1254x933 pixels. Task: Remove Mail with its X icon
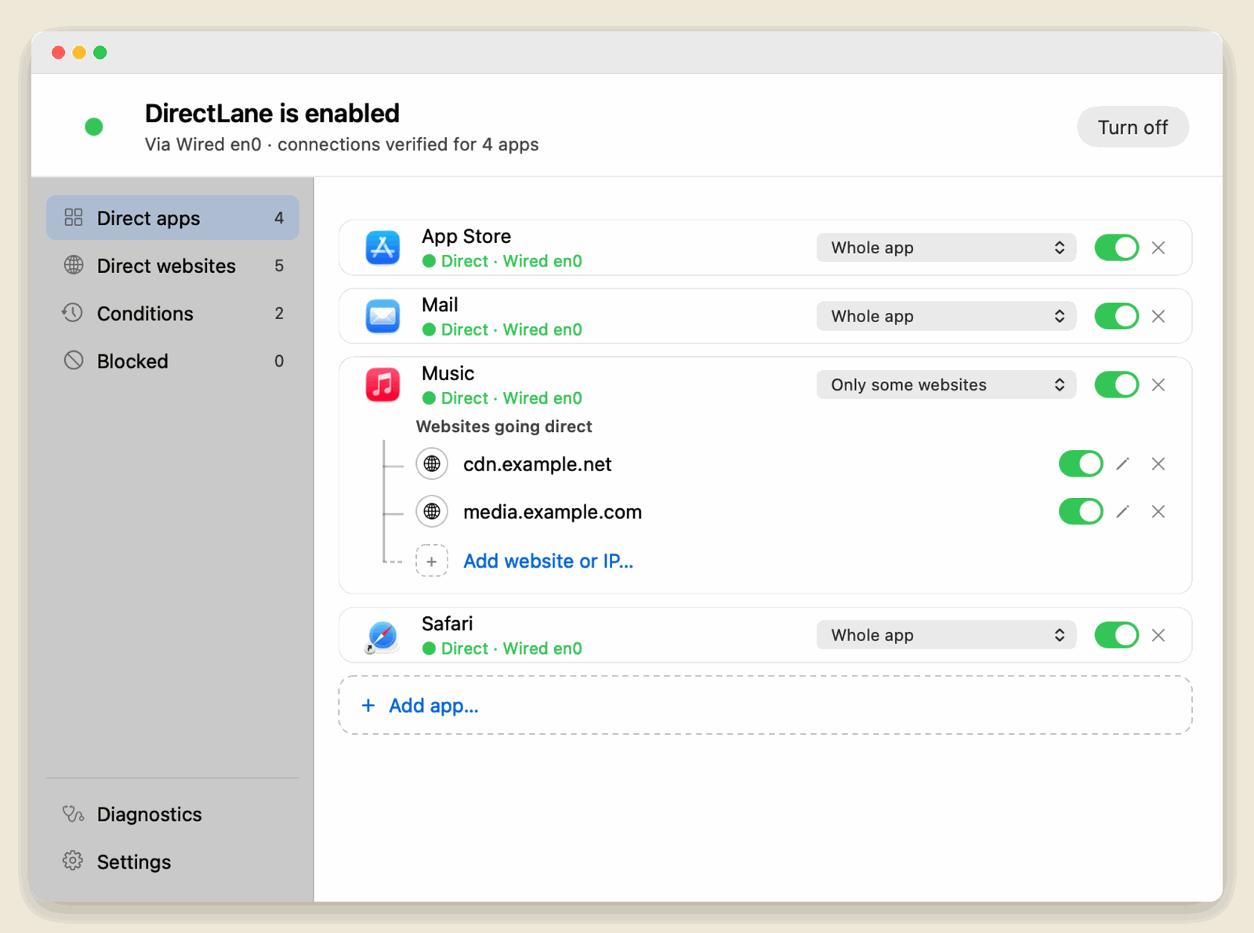(1158, 316)
